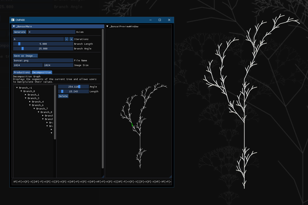Collapse the _BonsaiMain panel triangle
Image resolution: width=308 pixels, height=205 pixels.
coord(14,26)
